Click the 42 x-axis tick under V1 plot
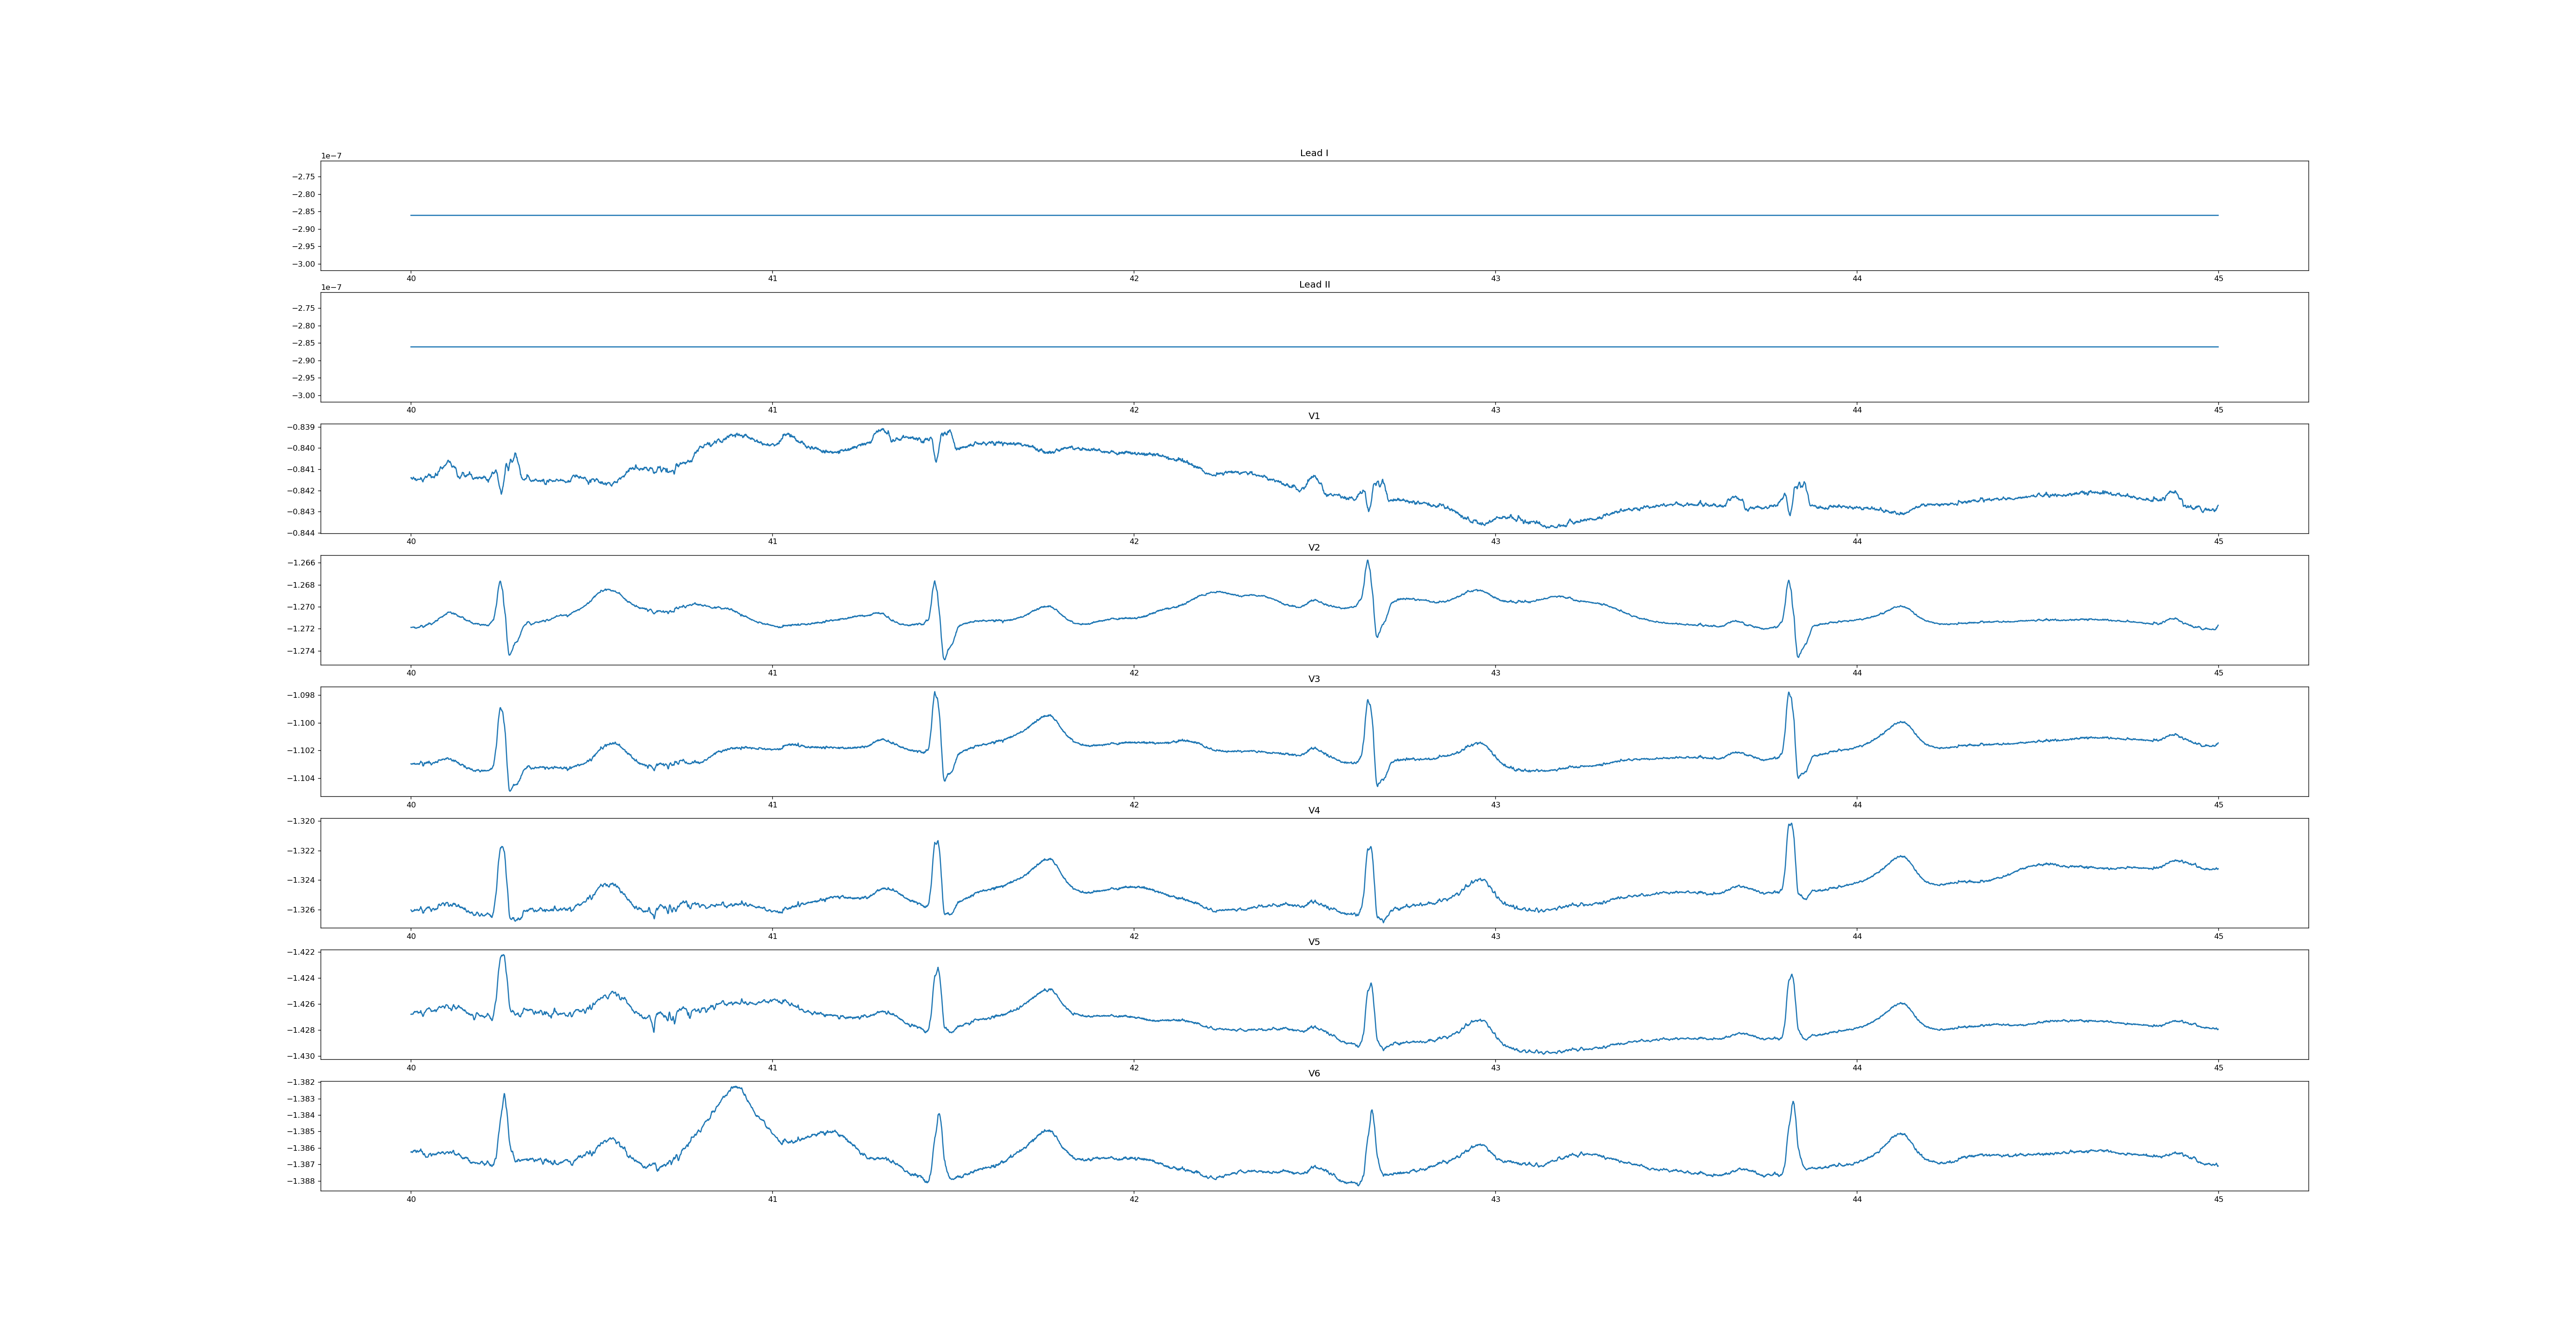Viewport: 2565px width, 1338px height. pos(1134,542)
